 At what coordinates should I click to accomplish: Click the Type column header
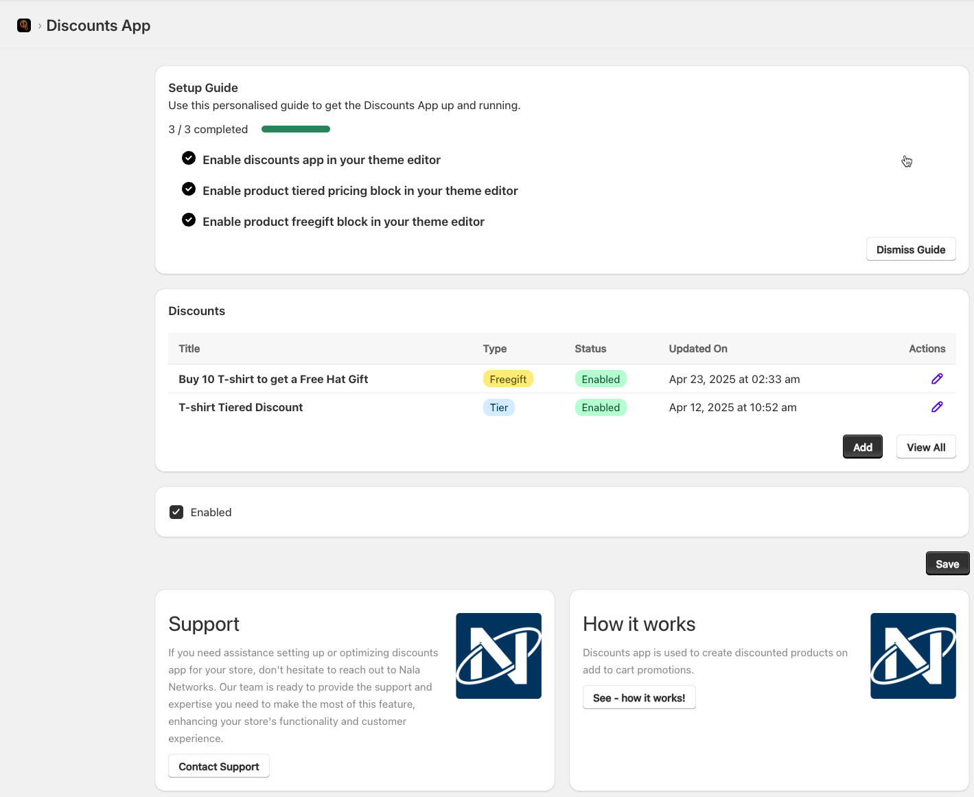point(495,349)
